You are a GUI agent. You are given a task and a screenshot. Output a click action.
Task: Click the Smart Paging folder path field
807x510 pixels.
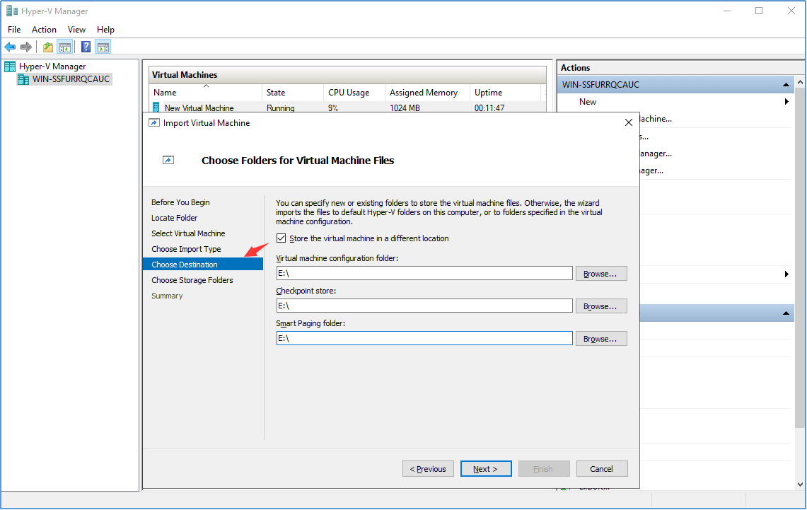(x=424, y=338)
